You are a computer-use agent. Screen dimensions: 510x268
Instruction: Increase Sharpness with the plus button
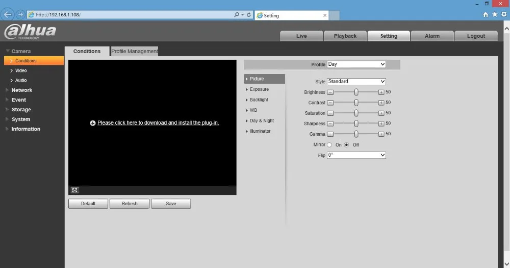381,124
